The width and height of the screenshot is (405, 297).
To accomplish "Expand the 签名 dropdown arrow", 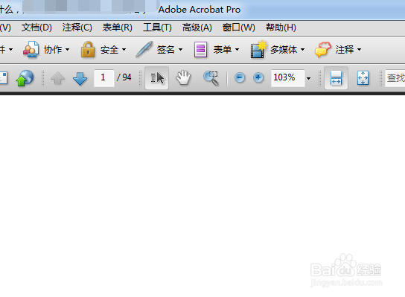I will [181, 49].
